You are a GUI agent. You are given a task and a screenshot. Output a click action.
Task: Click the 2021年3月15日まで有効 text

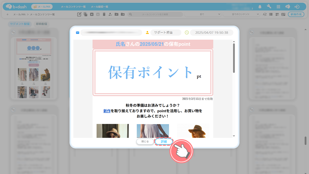[197, 99]
